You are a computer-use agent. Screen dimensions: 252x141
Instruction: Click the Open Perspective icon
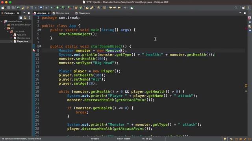(244, 8)
